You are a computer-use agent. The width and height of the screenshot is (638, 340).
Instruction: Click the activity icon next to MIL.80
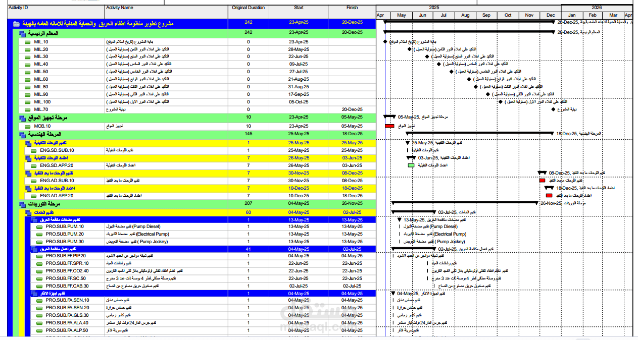pyautogui.click(x=28, y=87)
